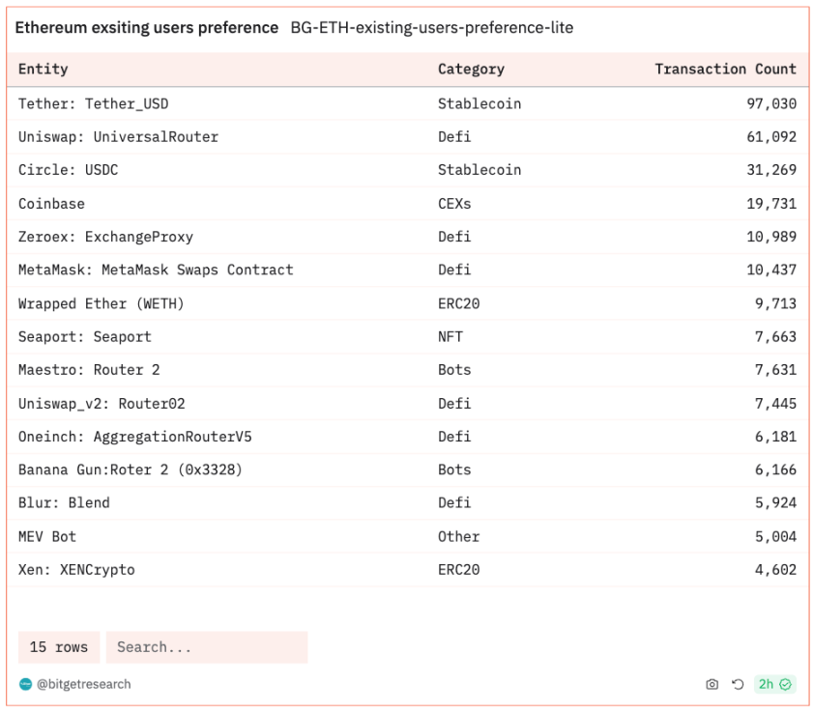This screenshot has width=814, height=711.
Task: Click the Xen: XENCrypto entity cell
Action: [x=76, y=570]
